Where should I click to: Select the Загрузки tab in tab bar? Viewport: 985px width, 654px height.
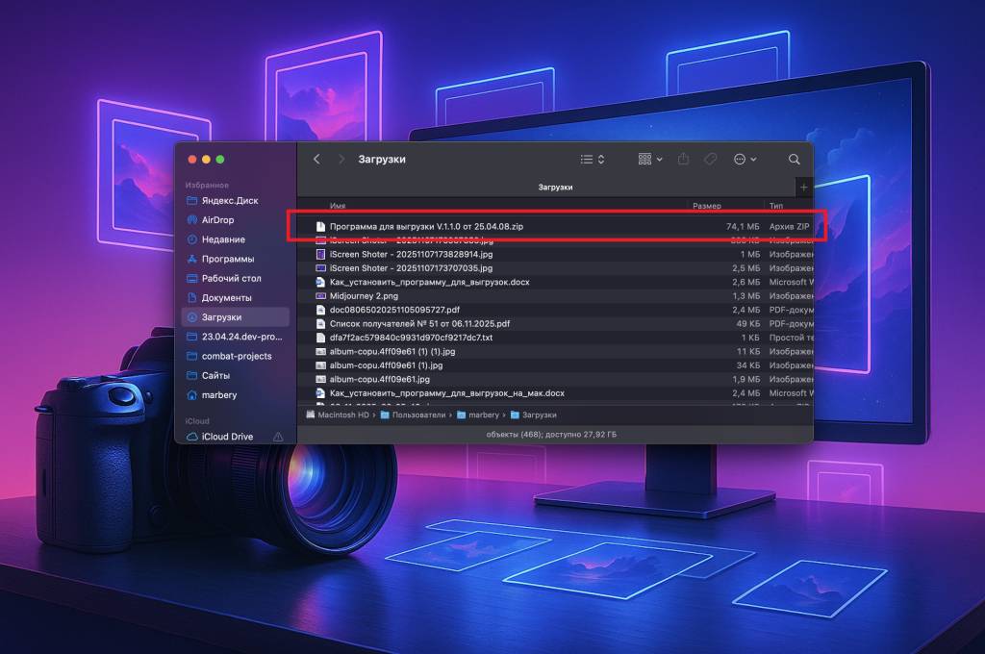coord(555,187)
